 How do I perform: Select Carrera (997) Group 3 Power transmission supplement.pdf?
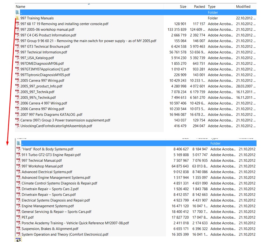coord(65,120)
